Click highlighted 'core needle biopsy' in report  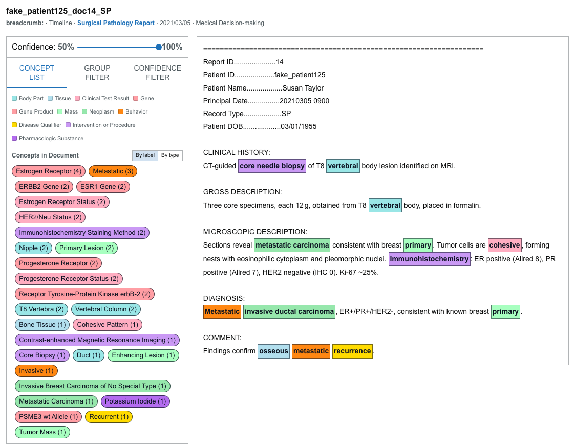tap(272, 166)
